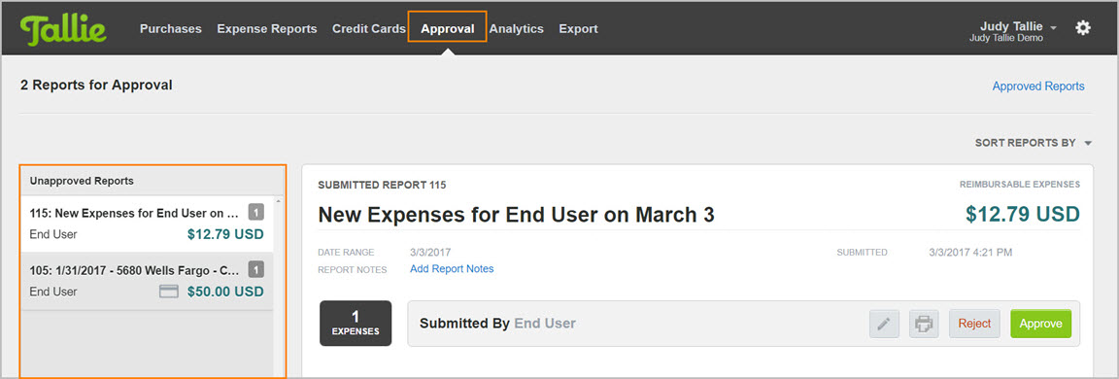Click expense count badge on report 115

[256, 212]
